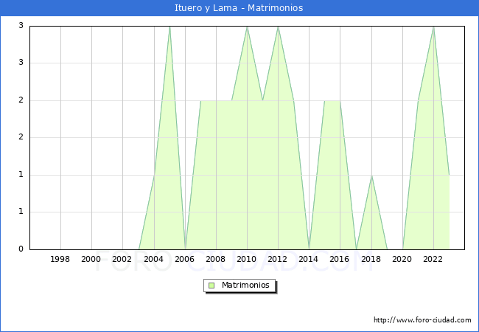Click the 1998 x-axis label
Viewport: 479px width, 332px height.
60,259
